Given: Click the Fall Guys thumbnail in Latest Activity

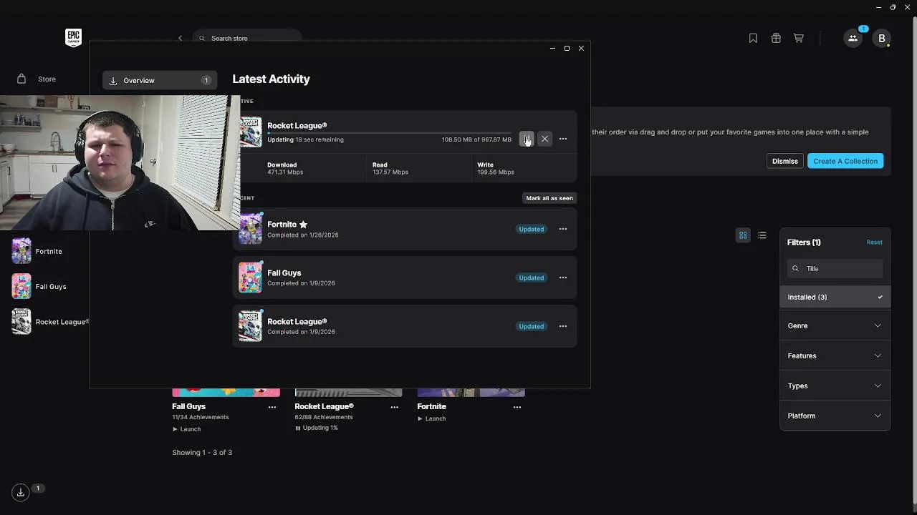Looking at the screenshot, I should click(x=251, y=278).
